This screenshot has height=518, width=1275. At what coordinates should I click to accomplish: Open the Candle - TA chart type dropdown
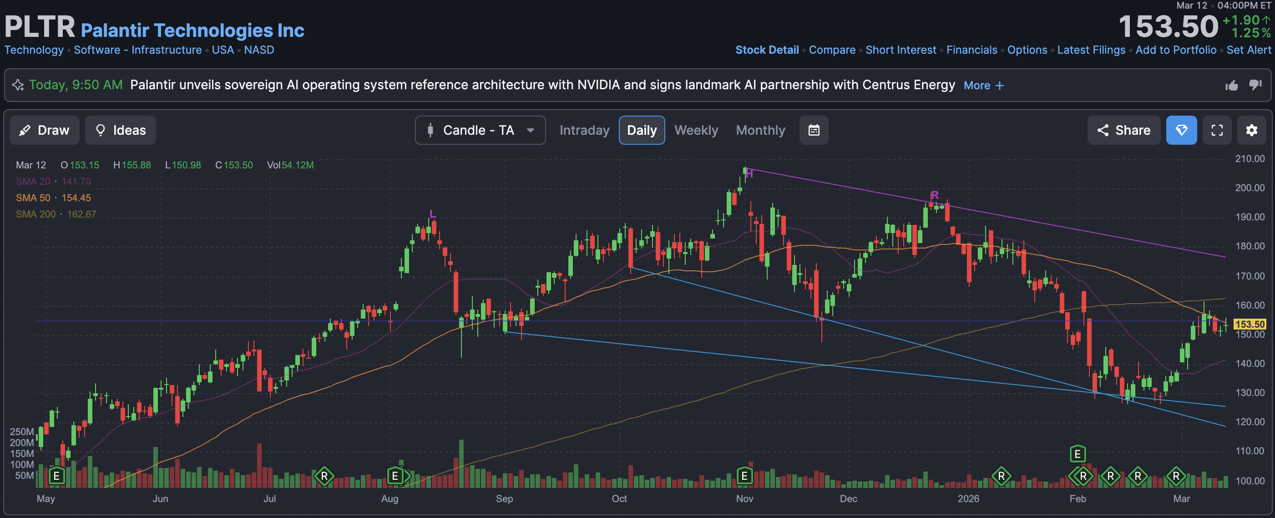(480, 130)
